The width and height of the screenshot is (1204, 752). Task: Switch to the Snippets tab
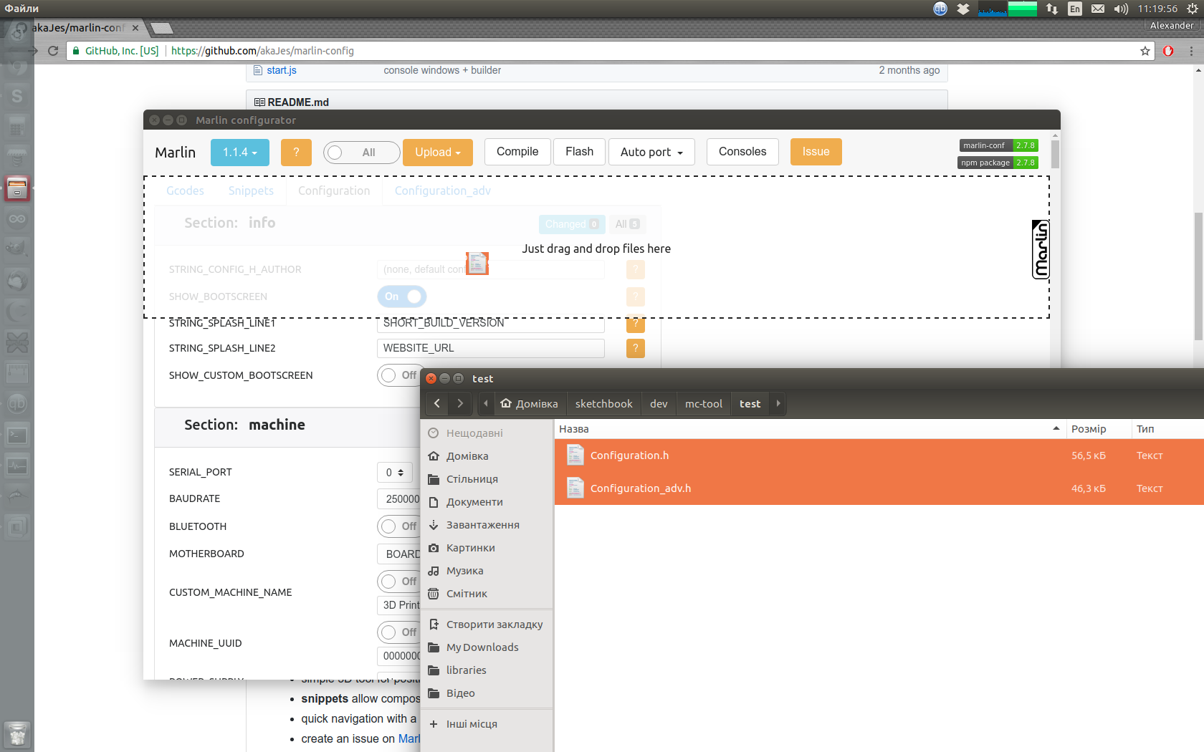coord(251,191)
